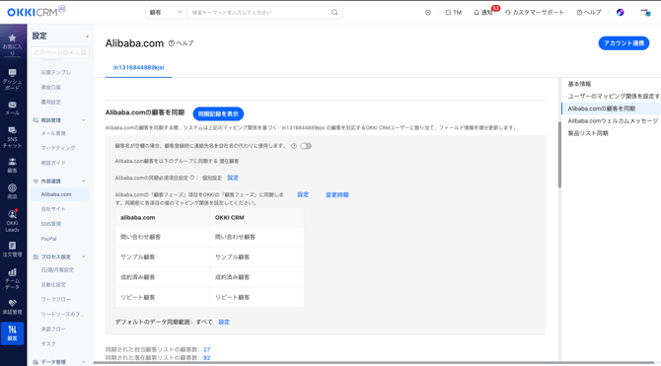Open 自社サイト in settings menu
Image resolution: width=661 pixels, height=366 pixels.
click(53, 209)
